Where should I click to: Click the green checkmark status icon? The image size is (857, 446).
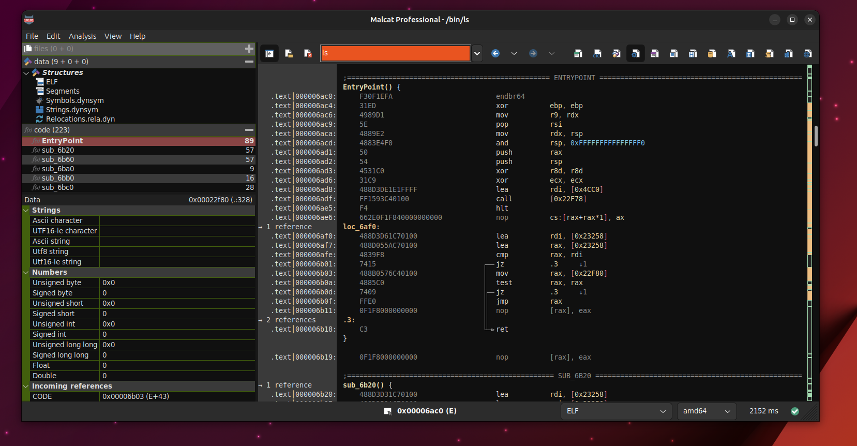tap(795, 411)
